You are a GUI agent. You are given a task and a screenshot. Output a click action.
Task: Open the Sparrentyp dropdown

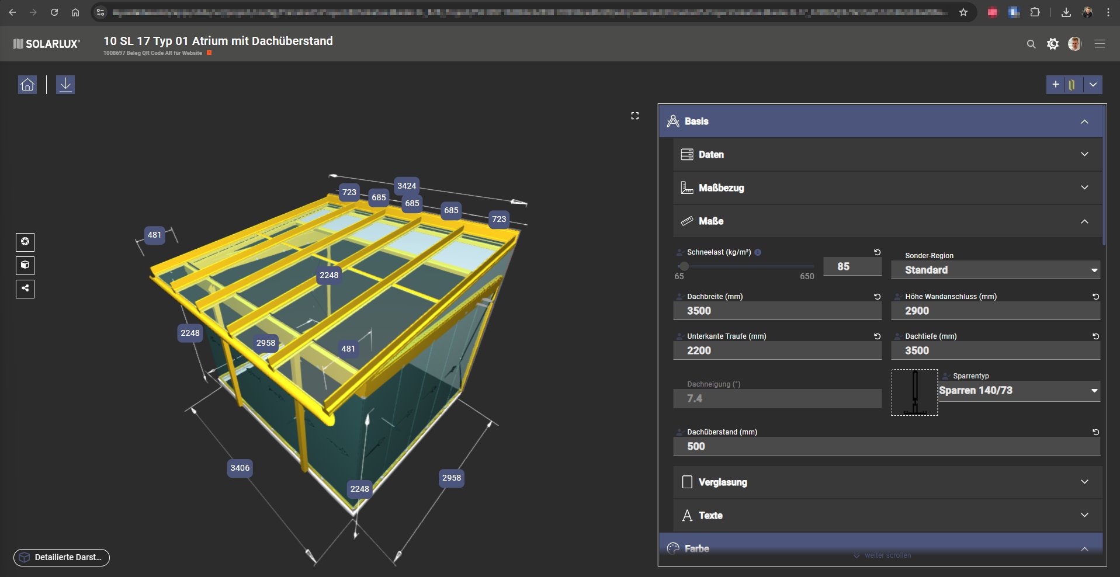1018,391
